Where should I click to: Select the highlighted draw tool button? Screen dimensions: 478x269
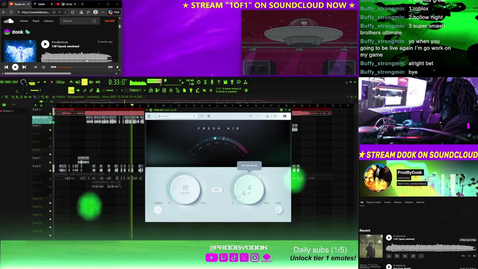[71, 90]
